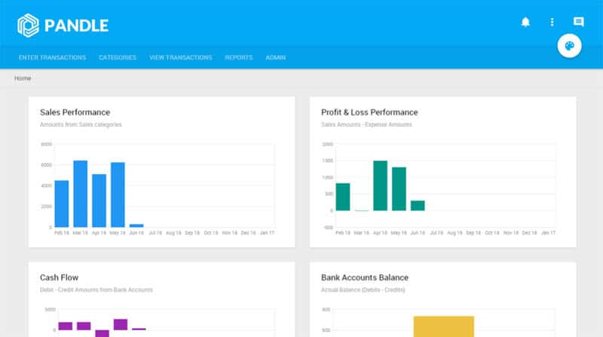Image resolution: width=603 pixels, height=337 pixels.
Task: Open the three-dot more options menu
Action: pyautogui.click(x=552, y=23)
